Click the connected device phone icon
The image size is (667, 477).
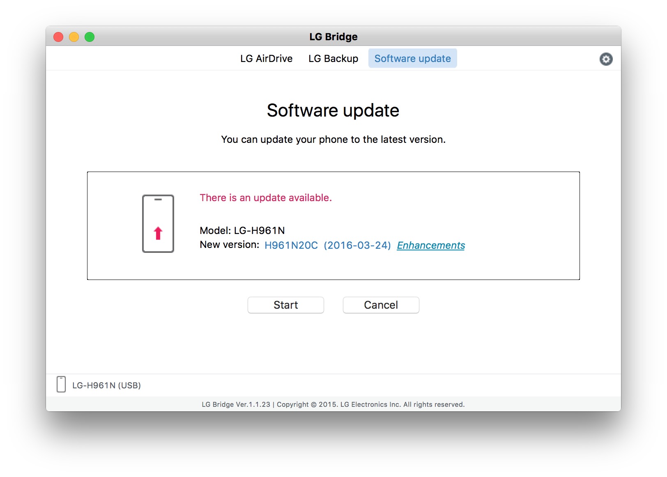click(61, 385)
